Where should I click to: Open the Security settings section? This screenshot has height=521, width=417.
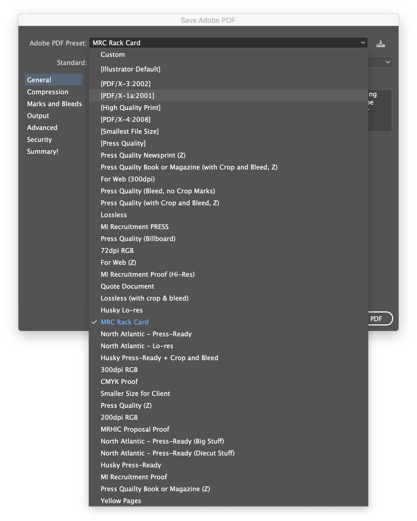(x=54, y=139)
